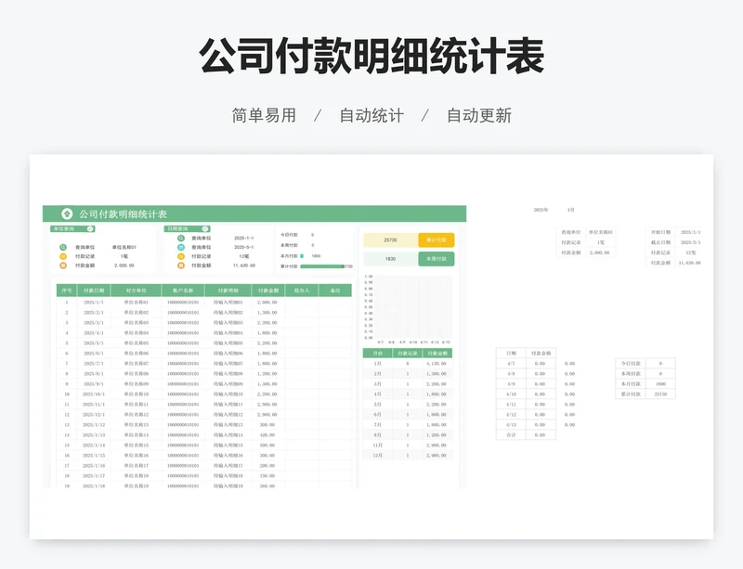Click the 自动更新 subtitle text
The width and height of the screenshot is (743, 569).
coord(479,115)
